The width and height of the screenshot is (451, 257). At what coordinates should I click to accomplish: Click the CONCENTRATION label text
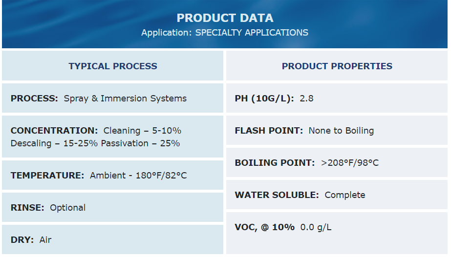click(54, 131)
